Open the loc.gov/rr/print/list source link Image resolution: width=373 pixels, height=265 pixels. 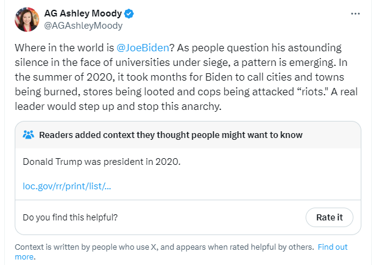pyautogui.click(x=66, y=186)
